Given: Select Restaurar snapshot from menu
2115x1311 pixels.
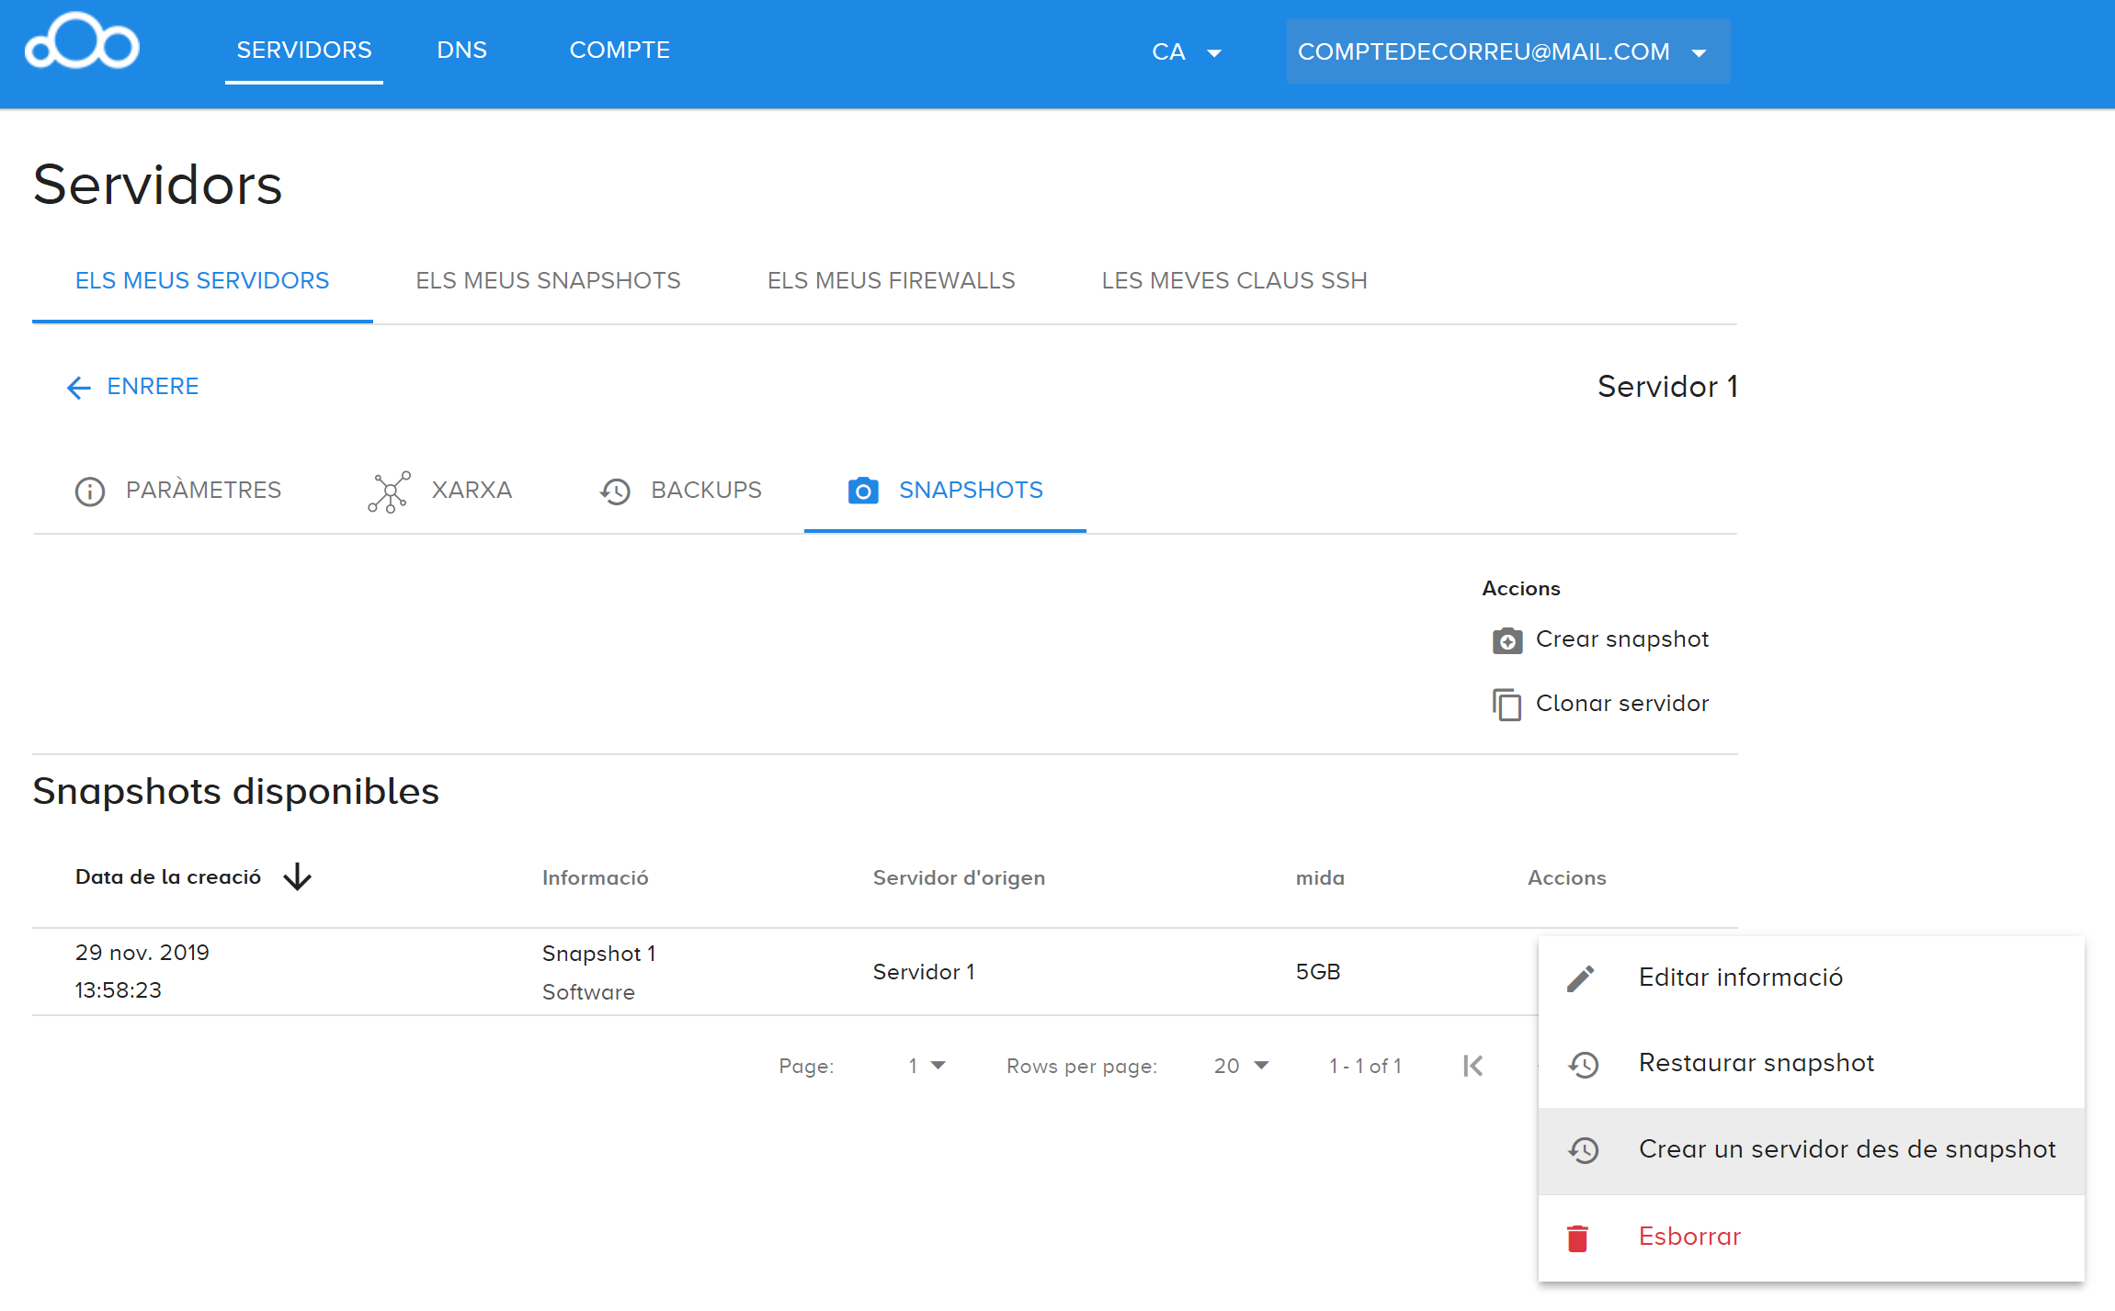Looking at the screenshot, I should (x=1811, y=1065).
